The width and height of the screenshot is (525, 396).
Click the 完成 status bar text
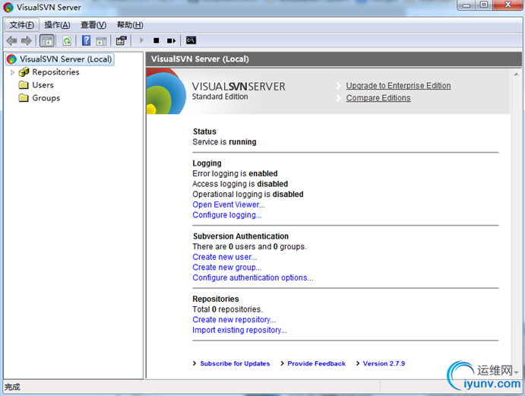[x=12, y=387]
